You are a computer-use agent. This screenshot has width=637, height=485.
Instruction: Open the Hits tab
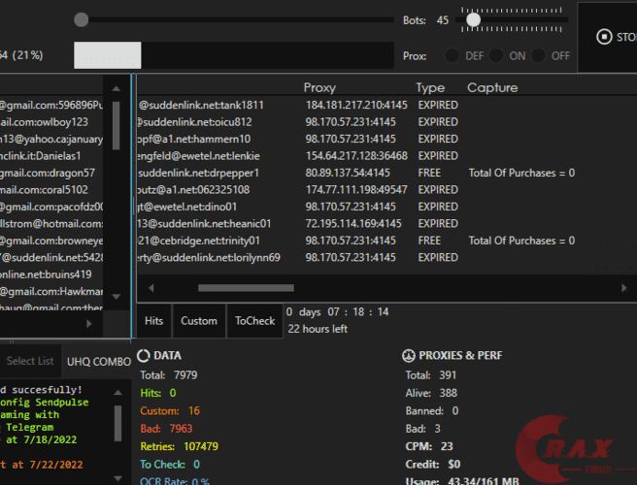pyautogui.click(x=153, y=321)
